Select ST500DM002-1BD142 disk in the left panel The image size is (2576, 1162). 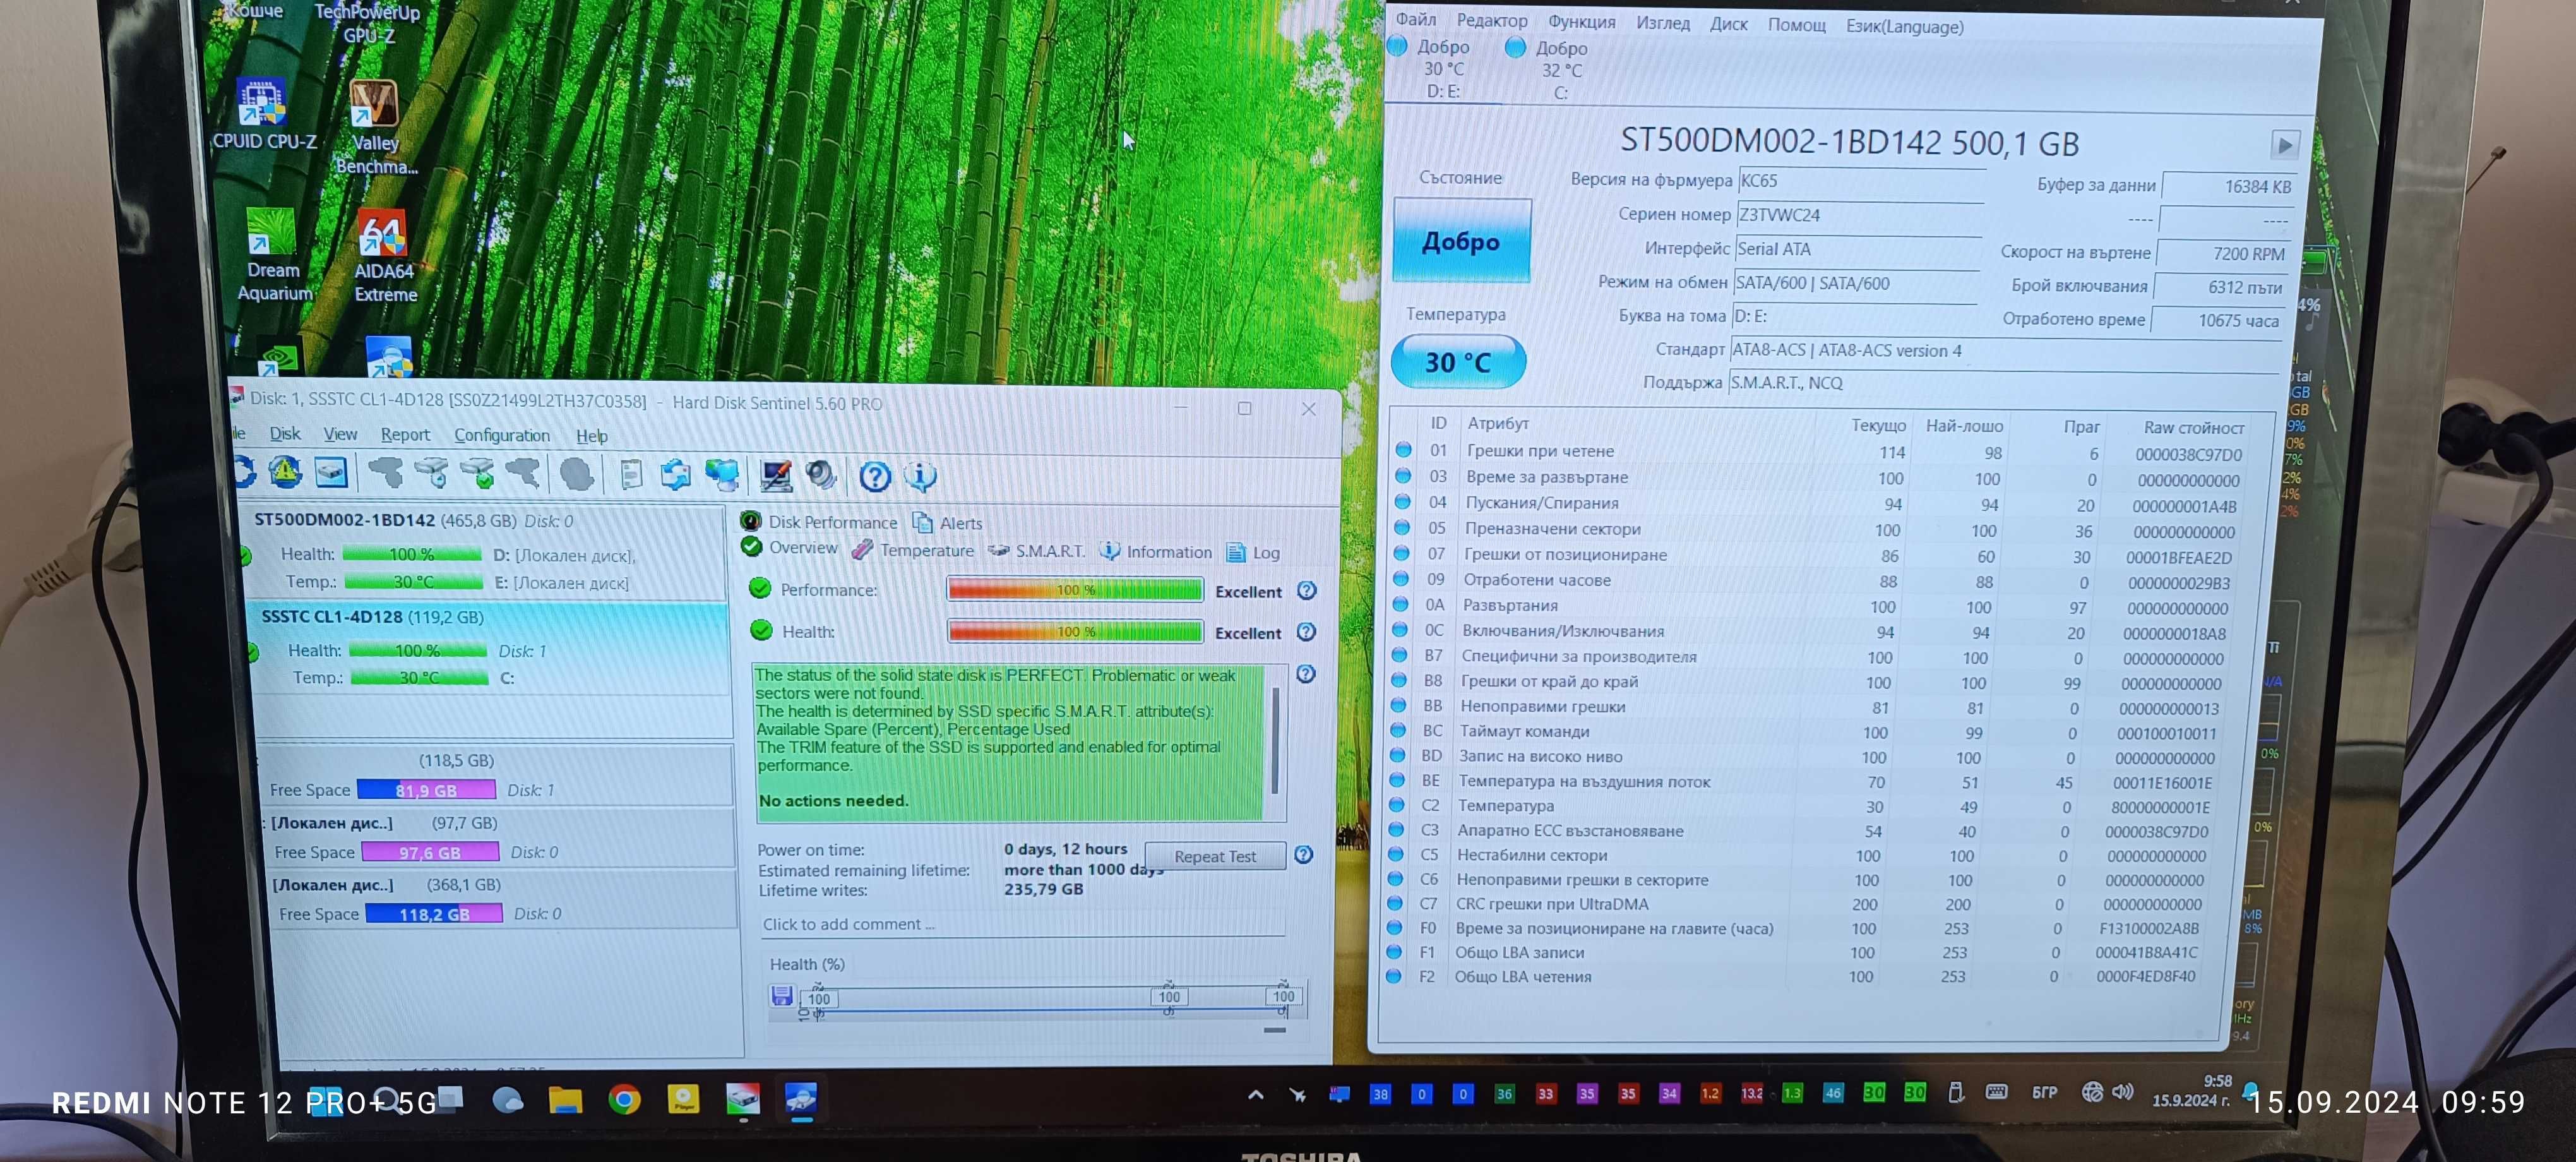click(x=485, y=551)
